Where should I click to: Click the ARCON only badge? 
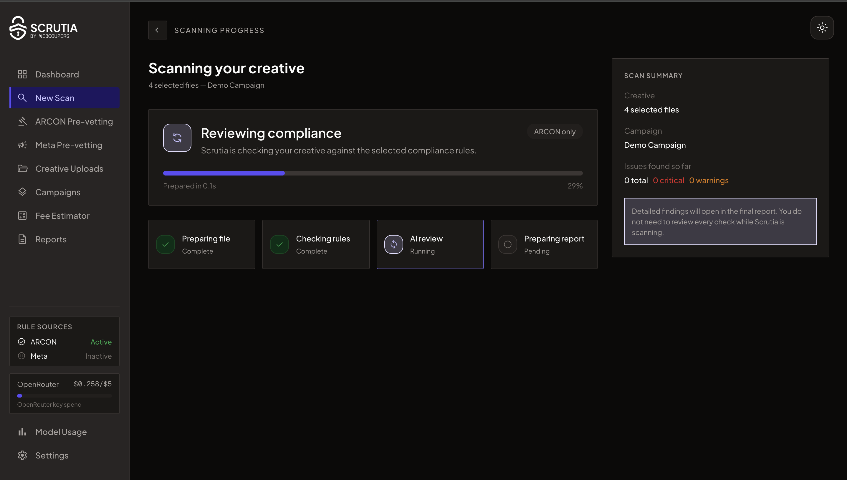[555, 132]
